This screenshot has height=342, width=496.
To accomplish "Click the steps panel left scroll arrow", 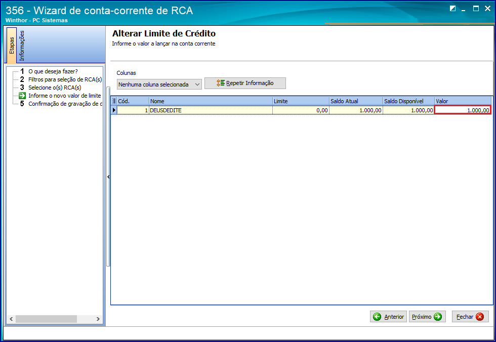I will [11, 319].
